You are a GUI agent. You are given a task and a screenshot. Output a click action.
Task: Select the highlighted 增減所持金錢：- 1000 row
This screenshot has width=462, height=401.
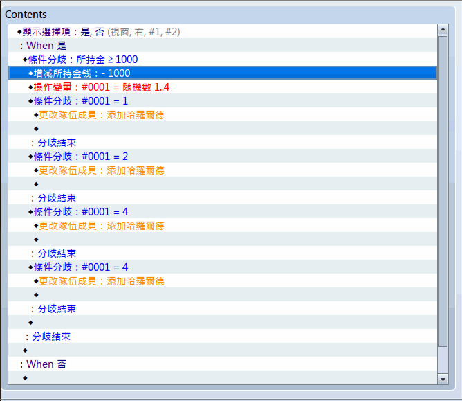(x=223, y=73)
